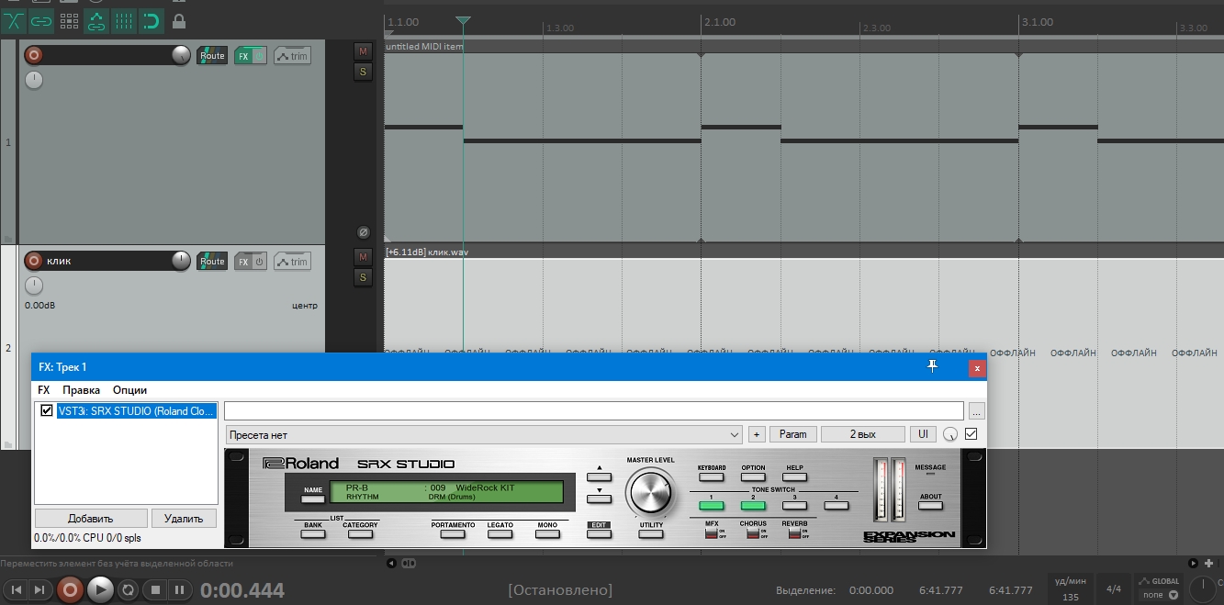Click the Добавить button
Screen dimensions: 1224x605
coord(91,518)
